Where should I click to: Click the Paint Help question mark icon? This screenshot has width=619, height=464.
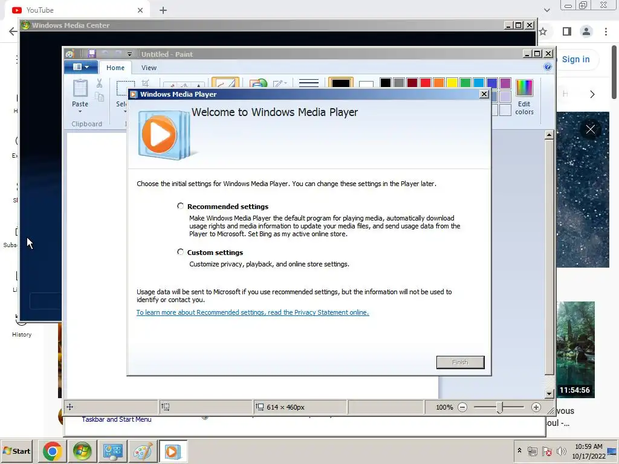tap(547, 66)
